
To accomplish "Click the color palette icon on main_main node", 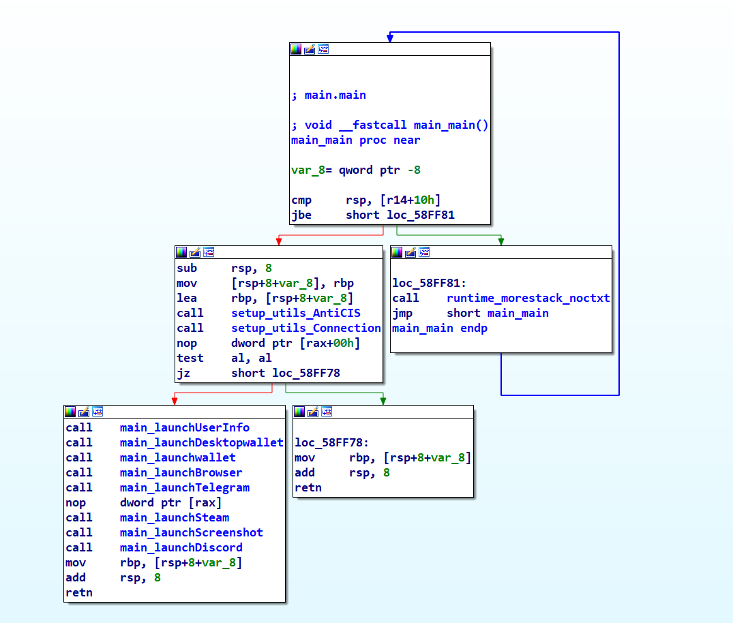I will tap(296, 49).
